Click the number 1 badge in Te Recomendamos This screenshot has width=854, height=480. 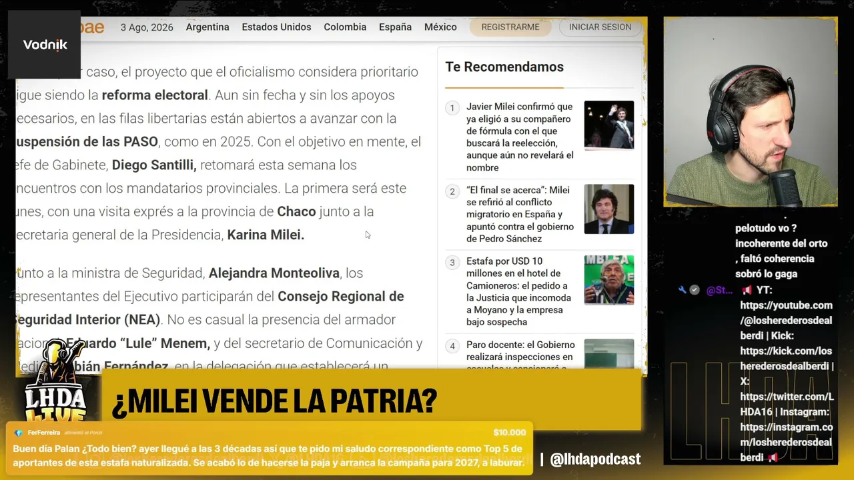[452, 108]
